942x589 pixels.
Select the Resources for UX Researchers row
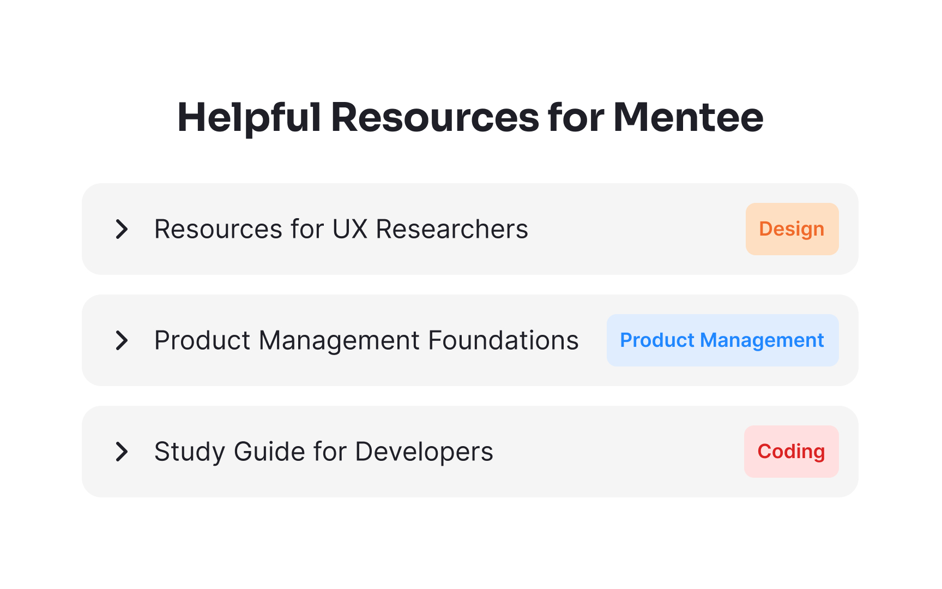pyautogui.click(x=470, y=229)
